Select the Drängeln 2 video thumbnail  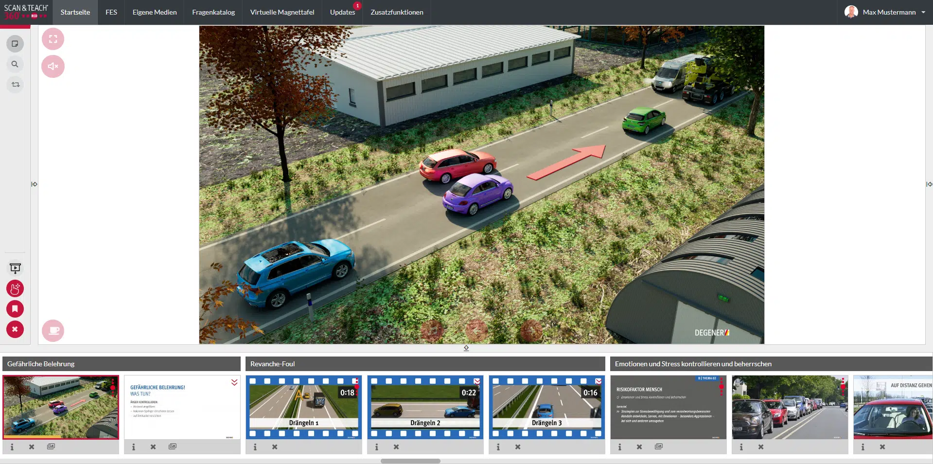tap(425, 407)
